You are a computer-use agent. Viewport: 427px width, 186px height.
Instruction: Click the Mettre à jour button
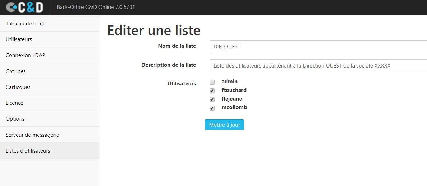tap(224, 125)
